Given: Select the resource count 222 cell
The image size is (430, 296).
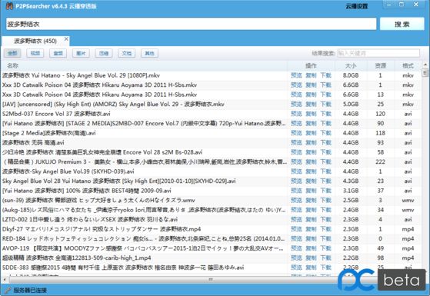Looking at the screenshot, I should pos(380,161).
